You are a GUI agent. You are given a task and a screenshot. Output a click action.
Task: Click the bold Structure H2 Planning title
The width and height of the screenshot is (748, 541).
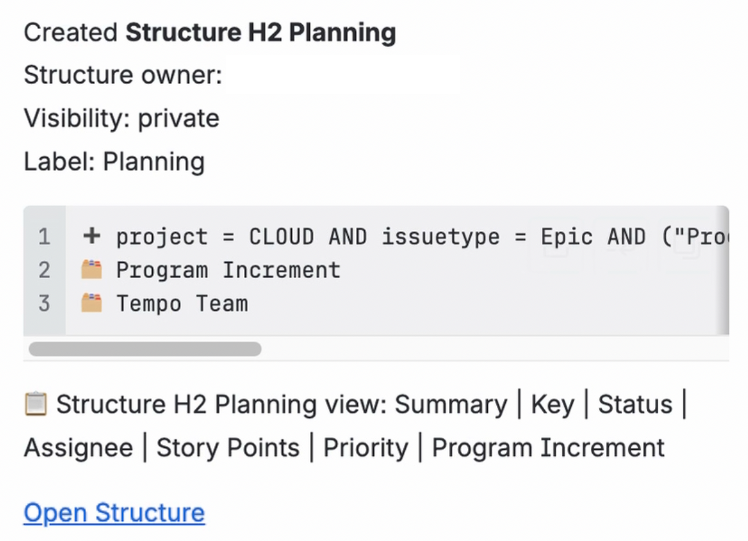(261, 33)
